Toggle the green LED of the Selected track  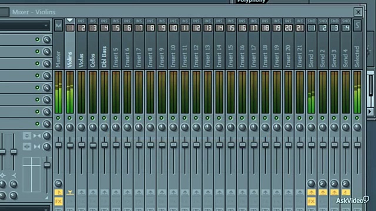[x=357, y=118]
